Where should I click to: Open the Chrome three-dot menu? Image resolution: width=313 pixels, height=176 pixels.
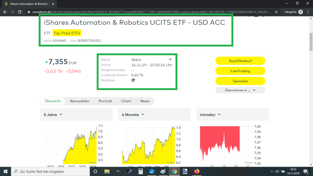pos(308,12)
